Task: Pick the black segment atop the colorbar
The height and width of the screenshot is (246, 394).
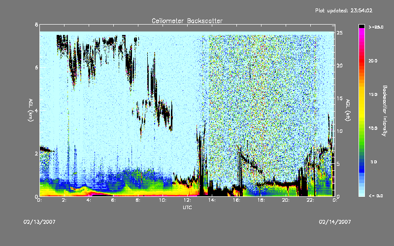Action: coord(361,26)
